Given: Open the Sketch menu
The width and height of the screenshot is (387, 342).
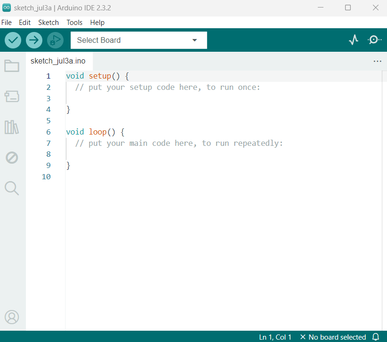Looking at the screenshot, I should pos(48,23).
